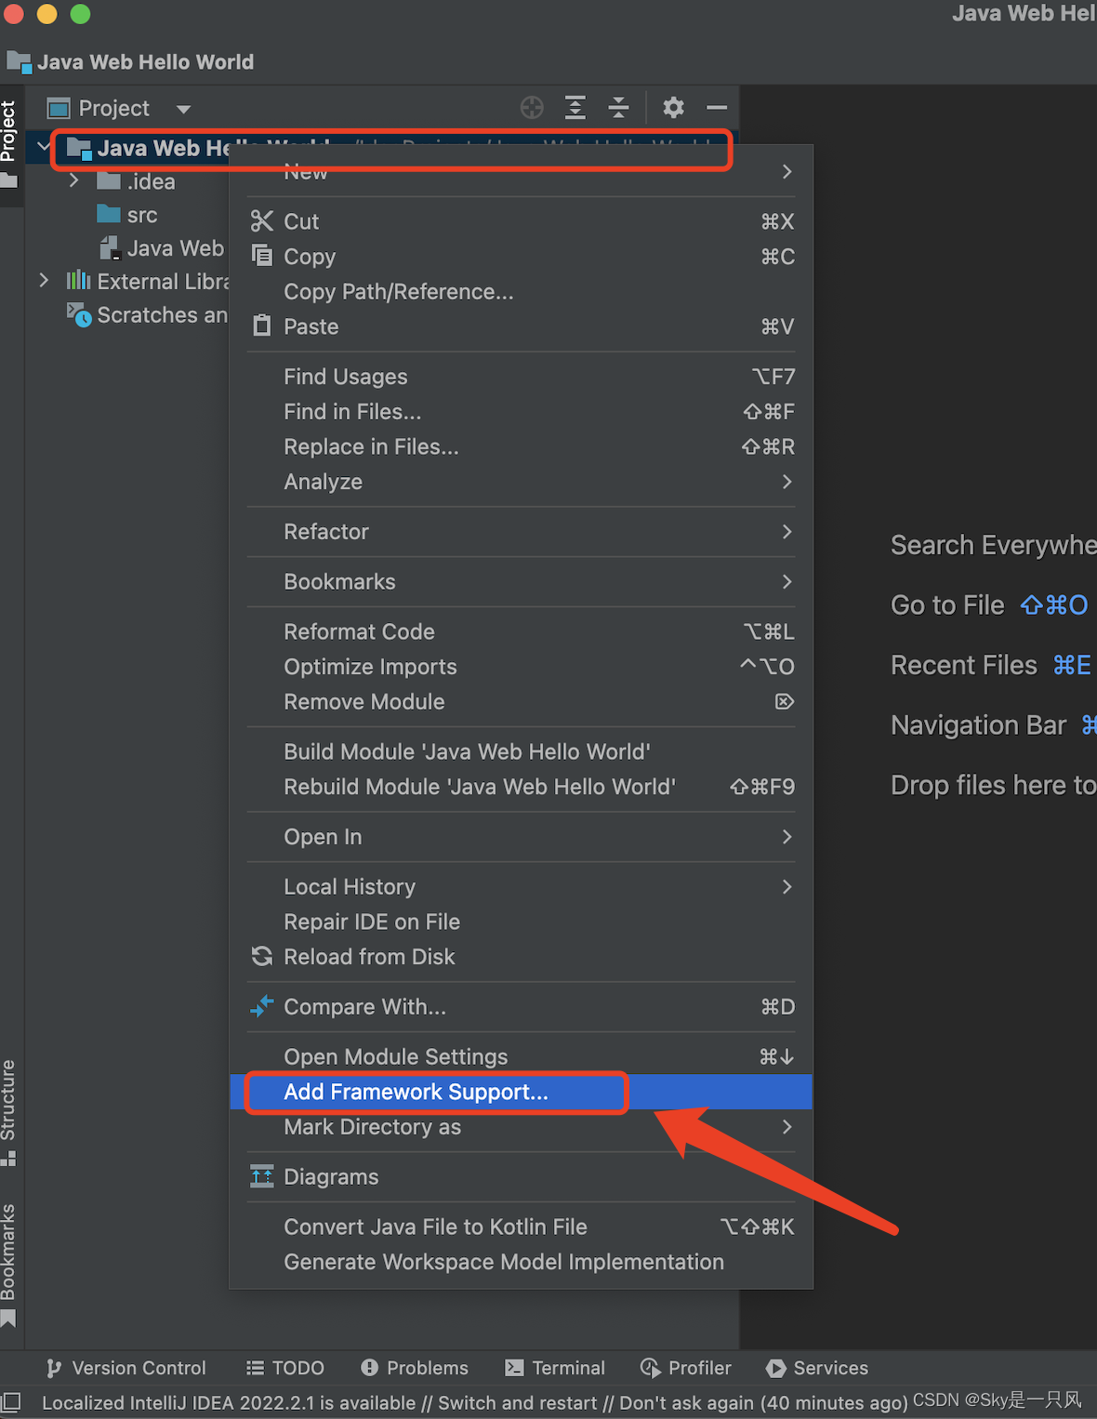Click the Java Web Hello World breadcrumb in navigation bar
This screenshot has width=1097, height=1419.
click(x=130, y=62)
